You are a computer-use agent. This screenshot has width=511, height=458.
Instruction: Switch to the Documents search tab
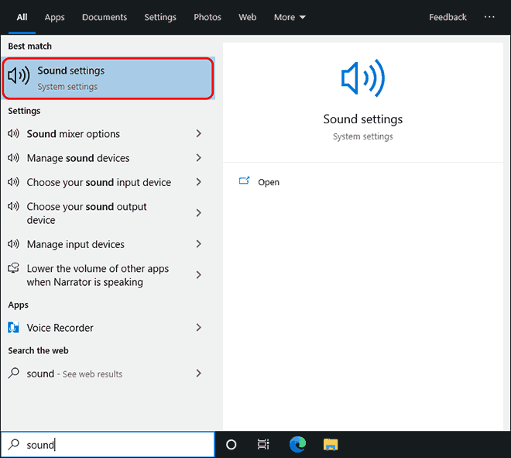[x=105, y=17]
